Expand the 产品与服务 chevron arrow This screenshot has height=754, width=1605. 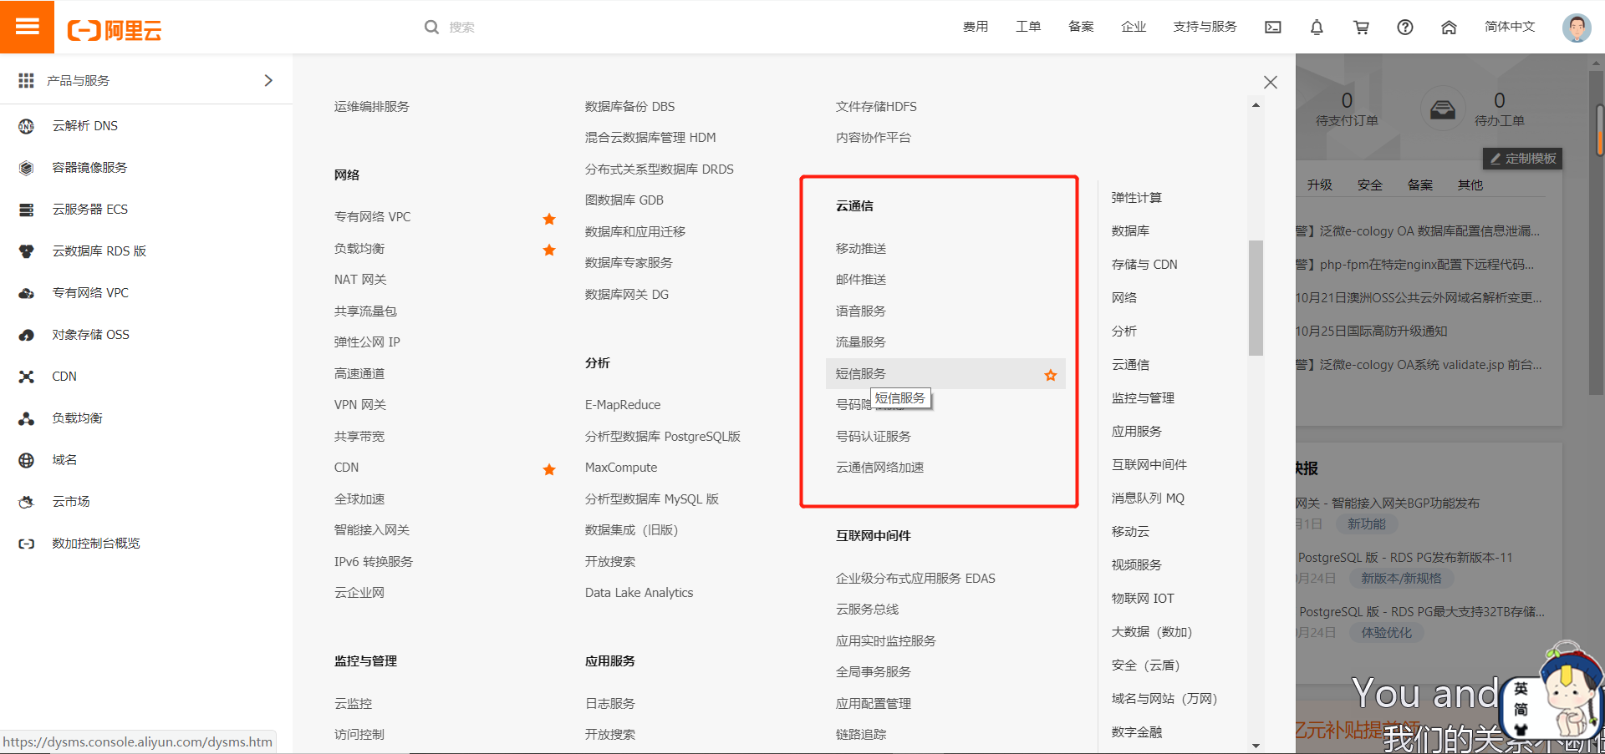268,80
